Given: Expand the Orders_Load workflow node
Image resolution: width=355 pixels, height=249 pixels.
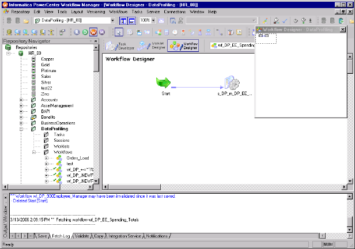Looking at the screenshot, I should 47,158.
